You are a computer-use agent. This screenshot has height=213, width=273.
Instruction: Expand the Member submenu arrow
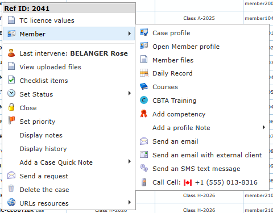130,34
